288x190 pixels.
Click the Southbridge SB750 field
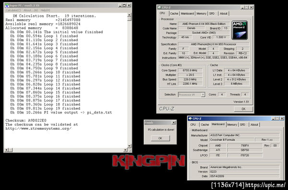point(245,150)
